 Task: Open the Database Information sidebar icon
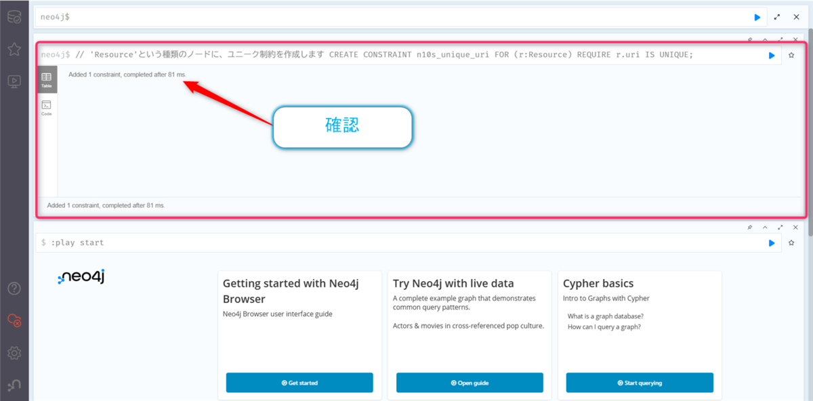coord(14,18)
